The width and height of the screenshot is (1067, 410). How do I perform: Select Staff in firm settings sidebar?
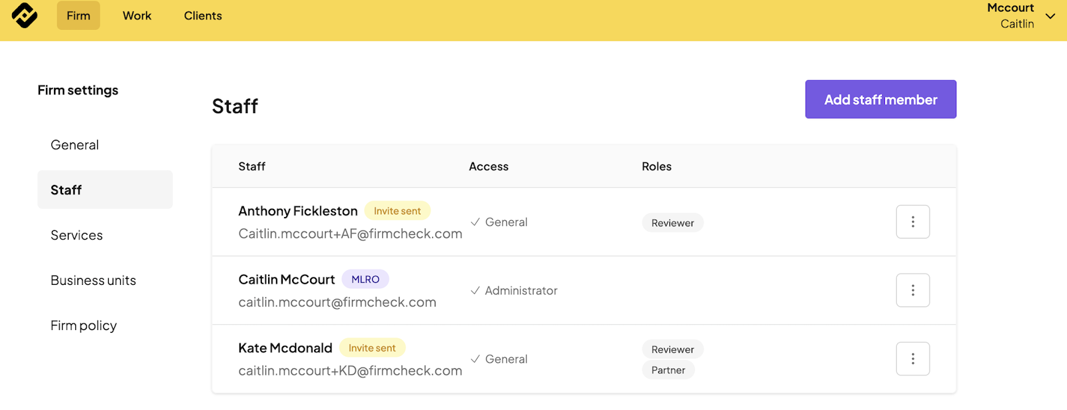pos(66,190)
